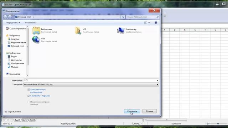
Task: Click in the file name field
Action: tap(90, 80)
